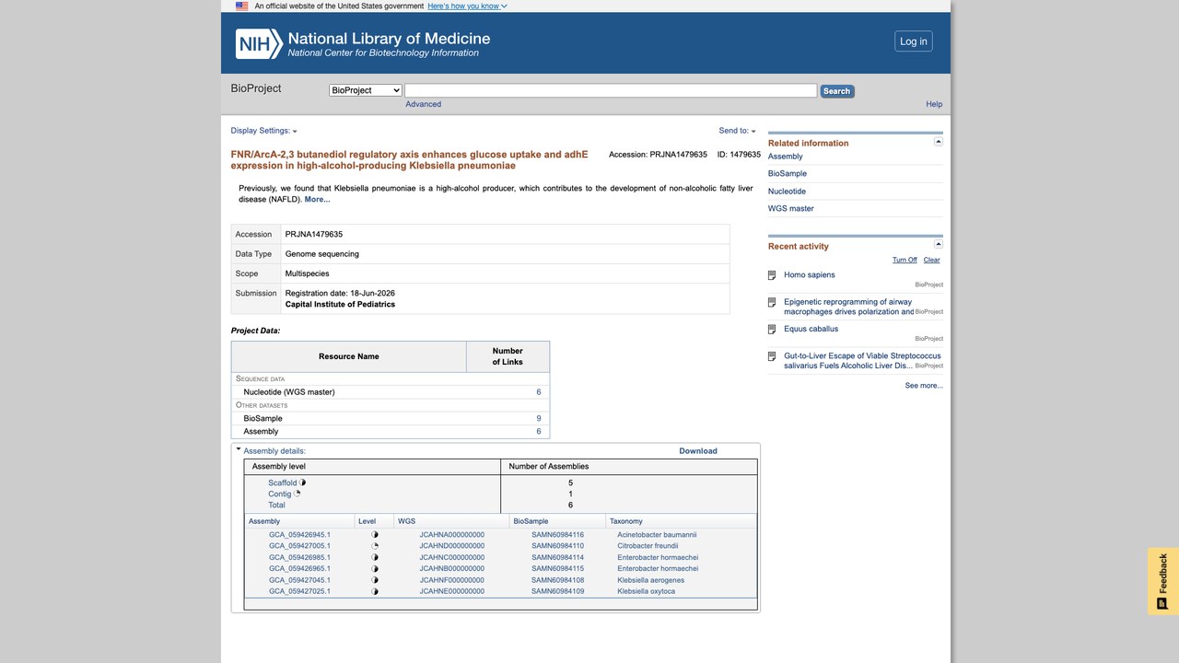Collapse the Assembly details section
Viewport: 1179px width, 663px height.
[x=239, y=450]
